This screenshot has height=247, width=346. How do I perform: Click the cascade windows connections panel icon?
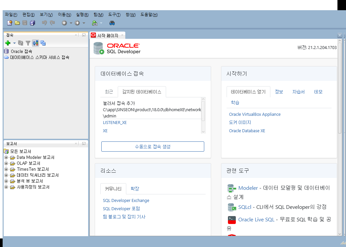(43, 43)
